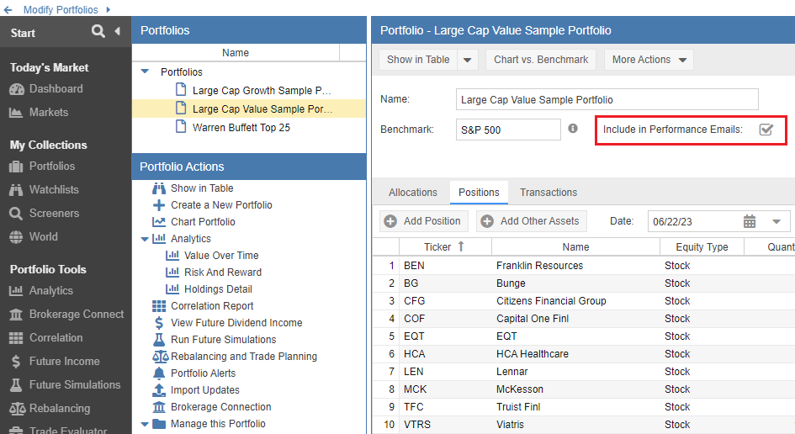The height and width of the screenshot is (434, 795).
Task: Click Show in Table portfolio action
Action: pos(193,188)
